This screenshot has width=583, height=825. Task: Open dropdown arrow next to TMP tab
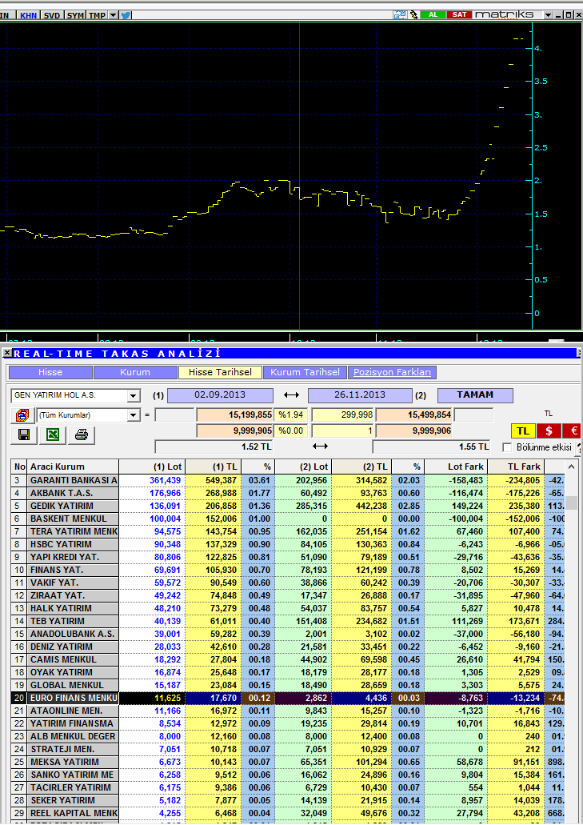tap(114, 15)
